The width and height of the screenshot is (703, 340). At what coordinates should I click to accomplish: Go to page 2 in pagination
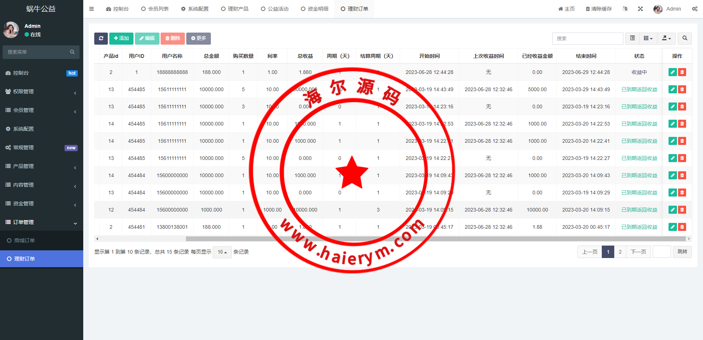pos(620,252)
